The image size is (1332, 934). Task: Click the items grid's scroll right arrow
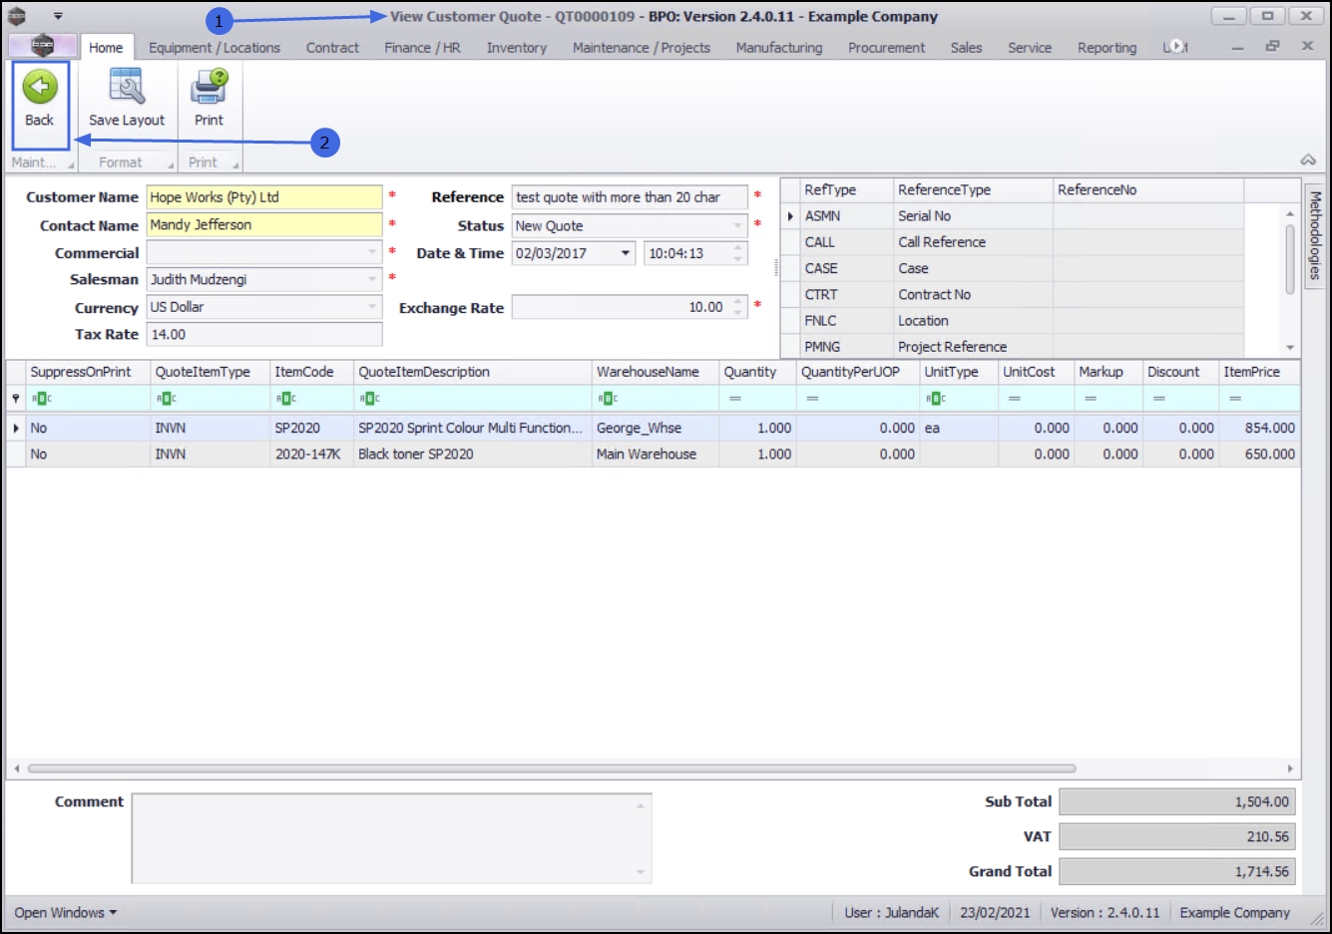1290,769
